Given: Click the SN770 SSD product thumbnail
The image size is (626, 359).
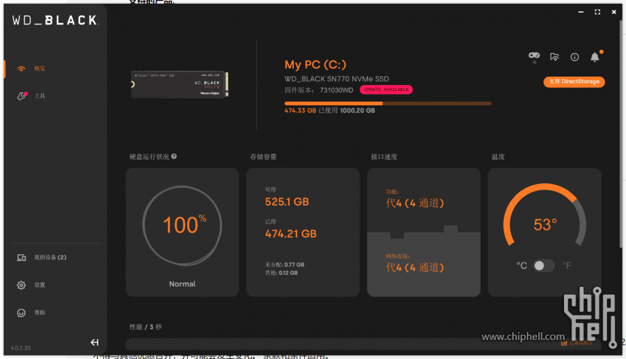Looking at the screenshot, I should [x=179, y=84].
